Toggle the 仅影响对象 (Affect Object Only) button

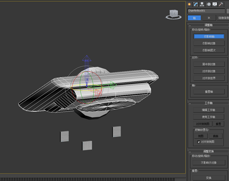click(209, 43)
